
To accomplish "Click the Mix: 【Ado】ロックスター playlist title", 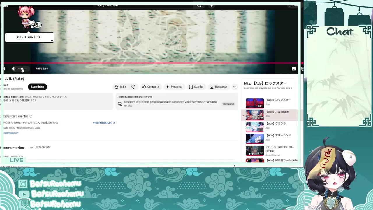I will (x=265, y=83).
